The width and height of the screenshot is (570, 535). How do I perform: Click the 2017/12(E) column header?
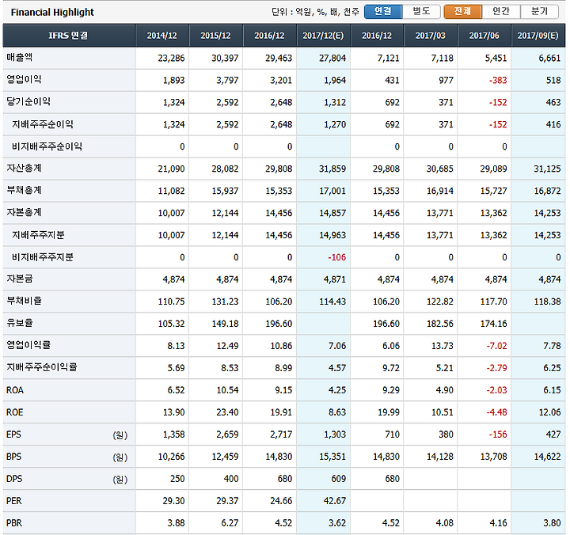point(323,36)
